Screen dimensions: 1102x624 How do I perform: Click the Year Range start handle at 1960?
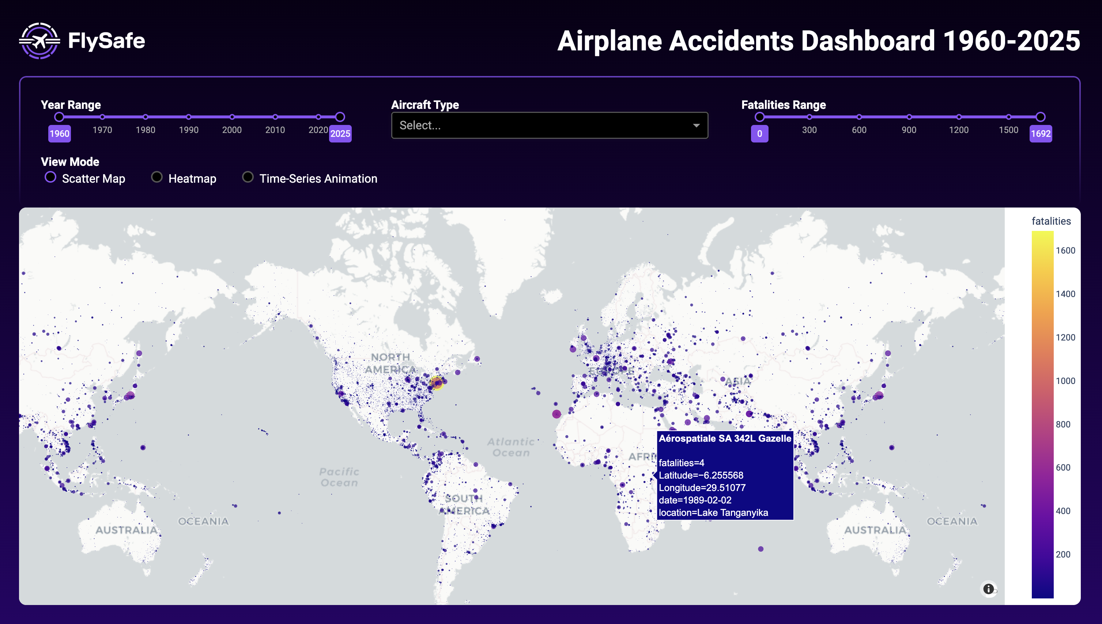(x=59, y=117)
